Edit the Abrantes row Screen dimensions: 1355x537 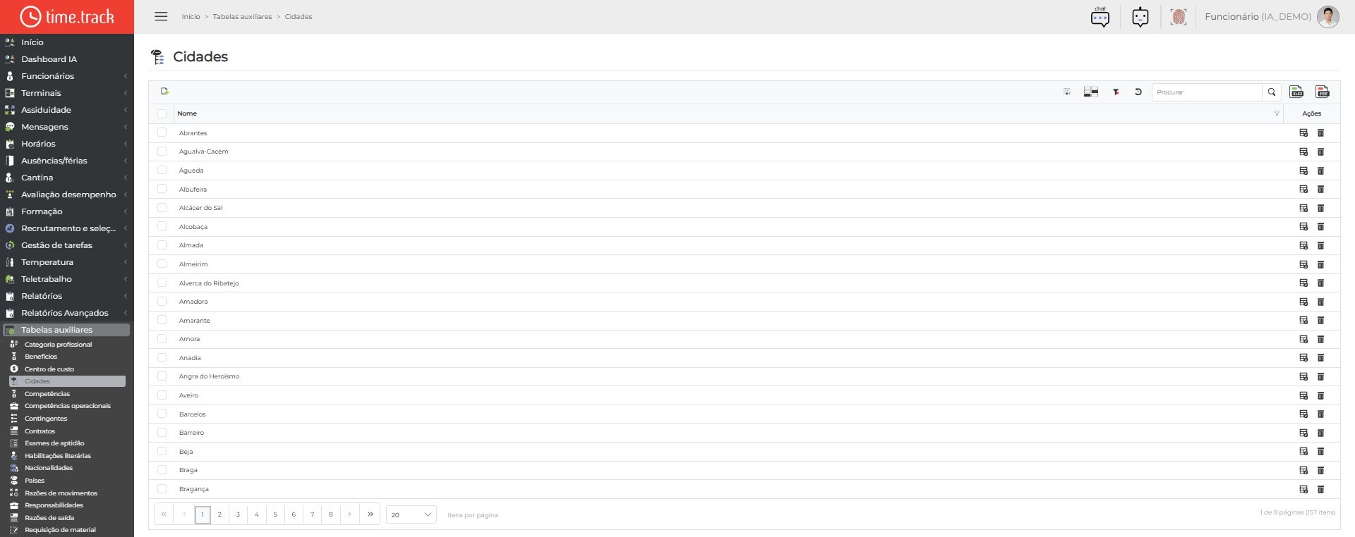1303,133
